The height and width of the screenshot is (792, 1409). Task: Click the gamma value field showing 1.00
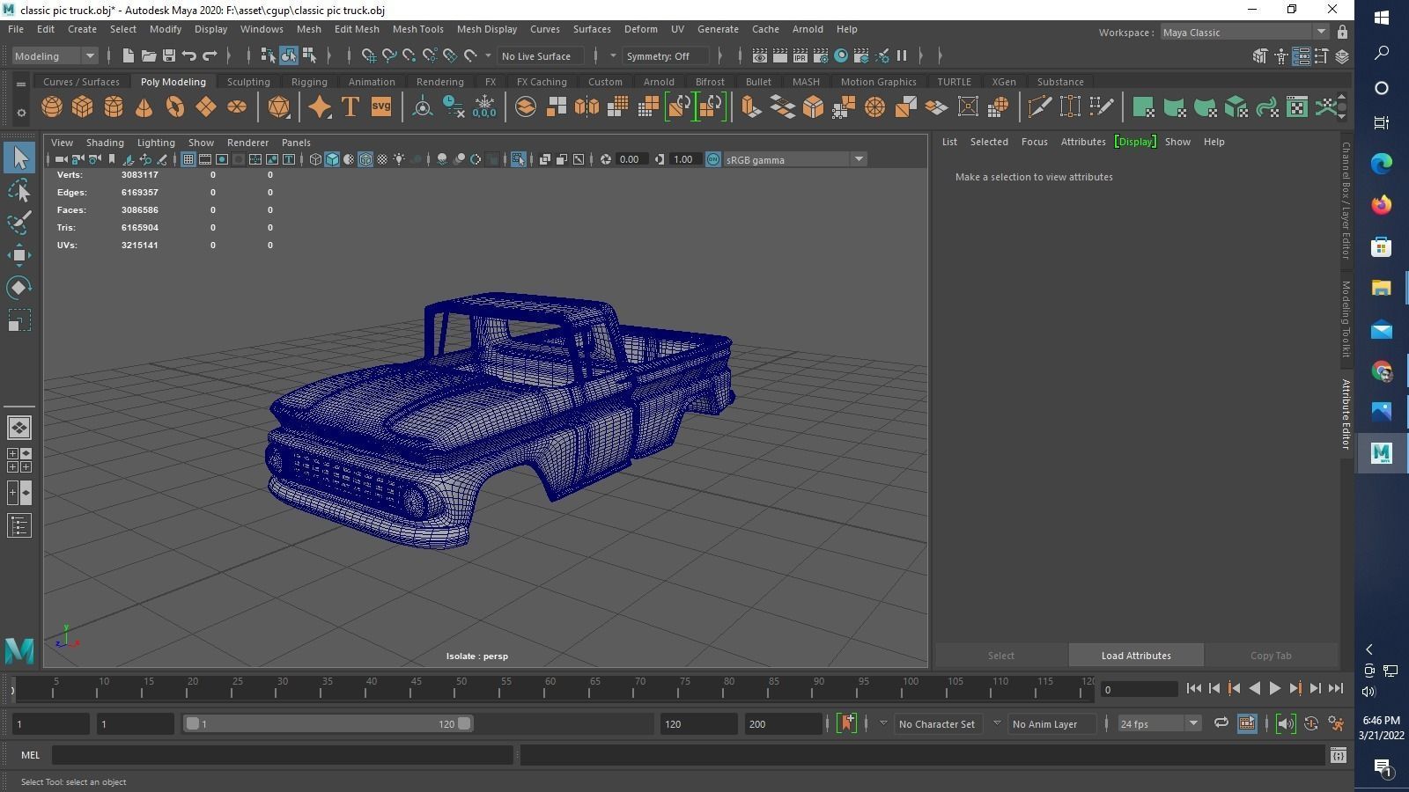pos(684,159)
